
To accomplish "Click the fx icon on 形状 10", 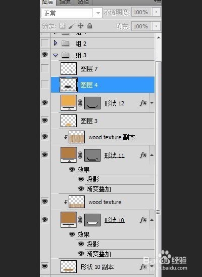I will click(x=143, y=220).
